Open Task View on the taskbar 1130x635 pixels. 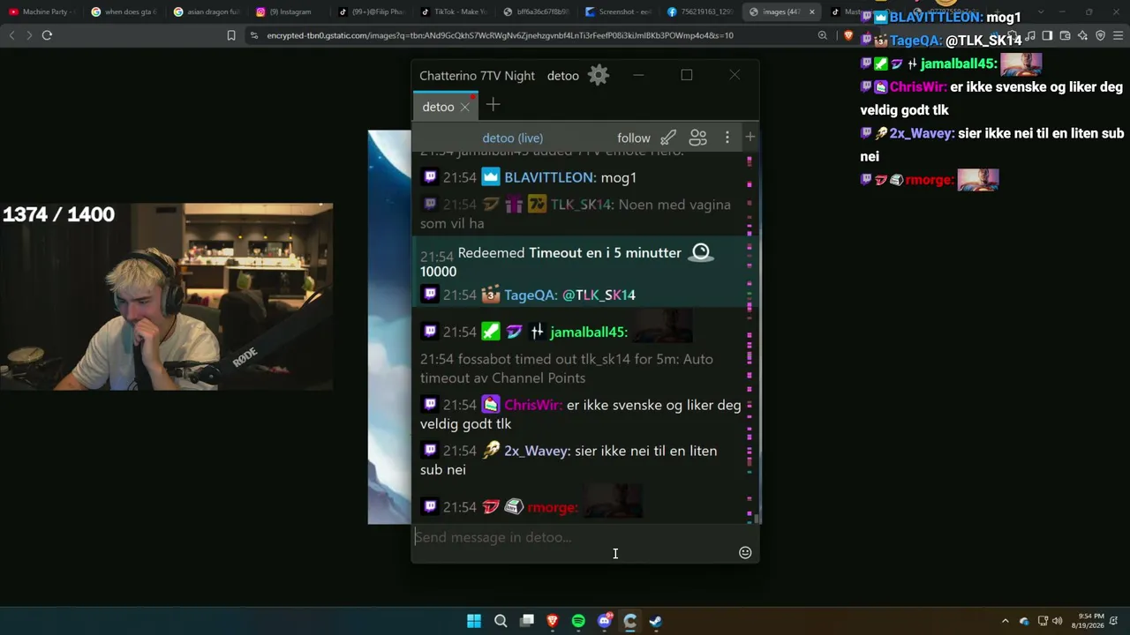tap(527, 621)
